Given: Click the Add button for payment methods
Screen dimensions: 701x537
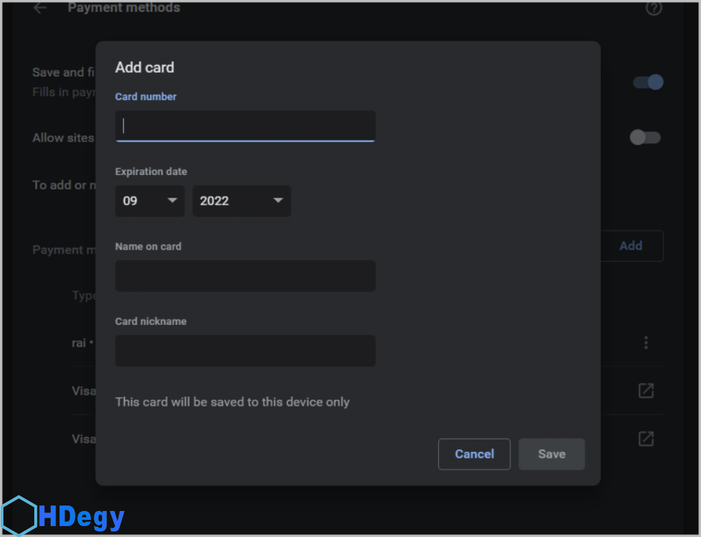Looking at the screenshot, I should (x=630, y=246).
